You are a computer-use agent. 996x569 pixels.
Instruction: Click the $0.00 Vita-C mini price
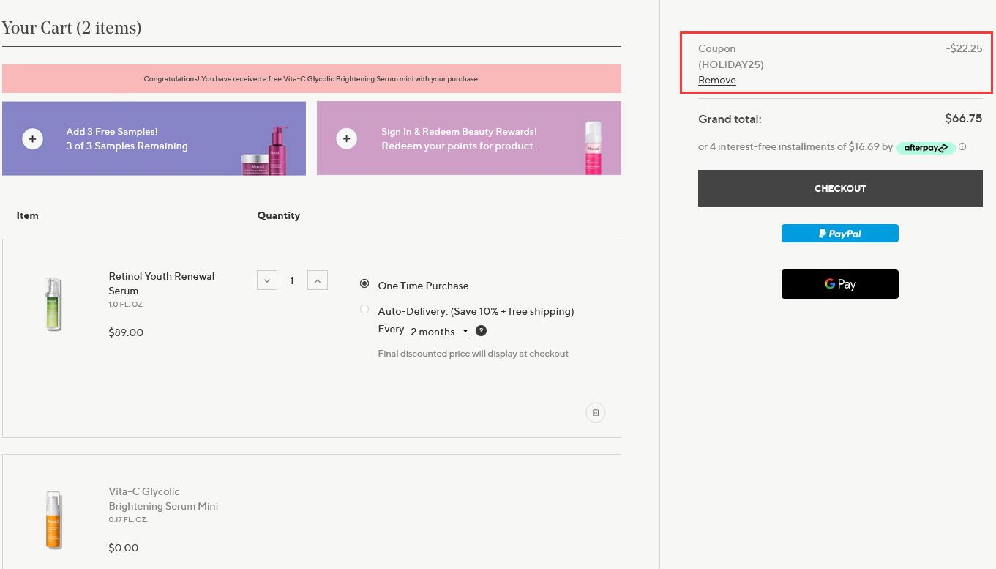coord(124,548)
